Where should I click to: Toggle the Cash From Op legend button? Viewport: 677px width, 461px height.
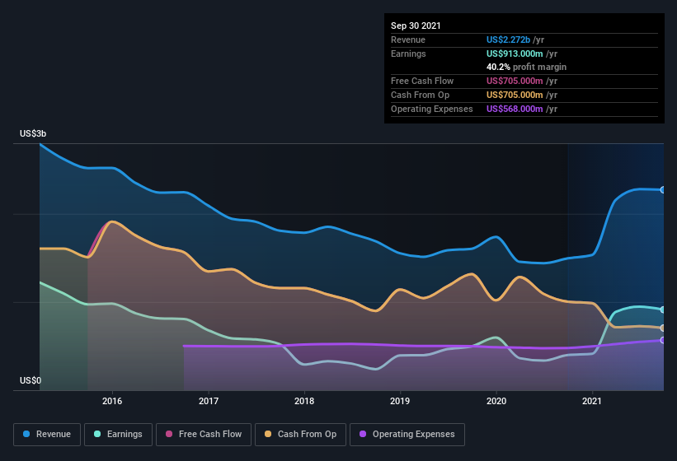[300, 435]
